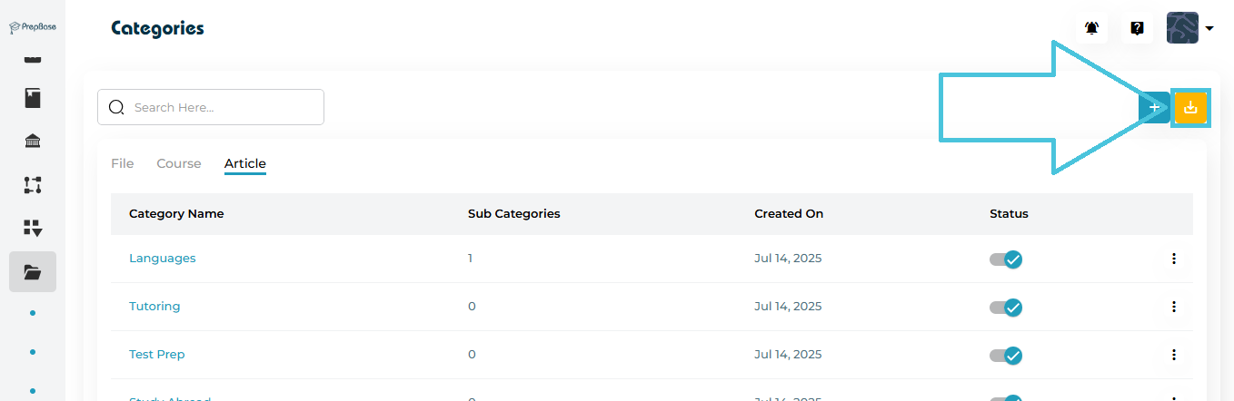Click the notification bell icon
Image resolution: width=1234 pixels, height=401 pixels.
(x=1091, y=28)
